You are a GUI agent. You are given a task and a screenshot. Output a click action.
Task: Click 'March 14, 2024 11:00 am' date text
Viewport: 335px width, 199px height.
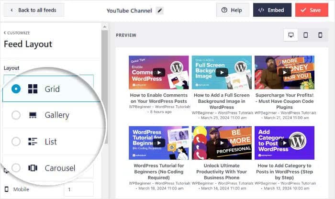tap(223, 188)
